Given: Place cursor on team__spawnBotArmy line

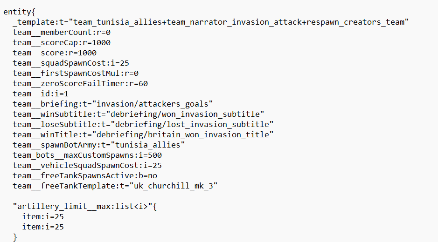Looking at the screenshot, I should [x=99, y=145].
